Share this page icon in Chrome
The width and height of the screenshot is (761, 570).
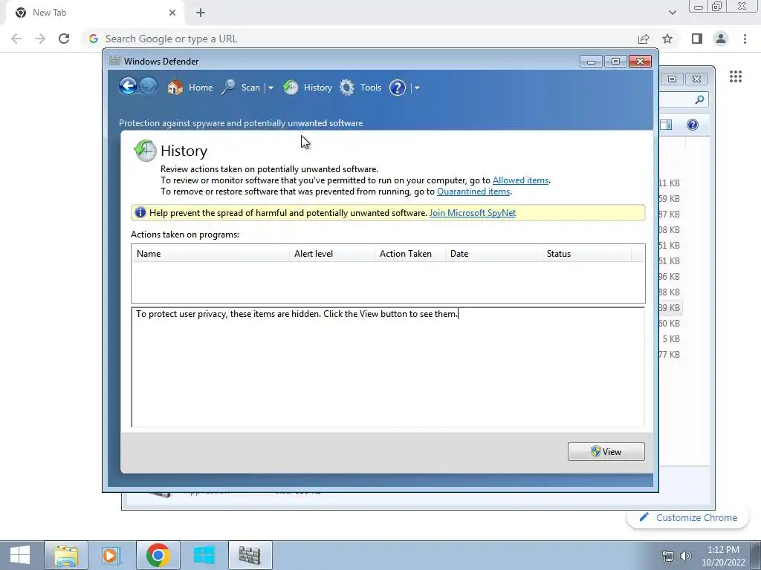coord(644,39)
